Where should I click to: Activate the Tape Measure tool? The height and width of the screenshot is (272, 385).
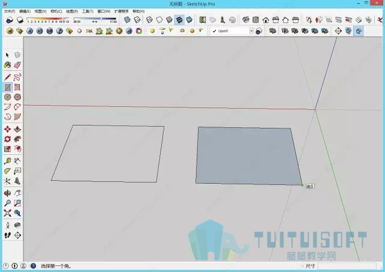coord(7,161)
